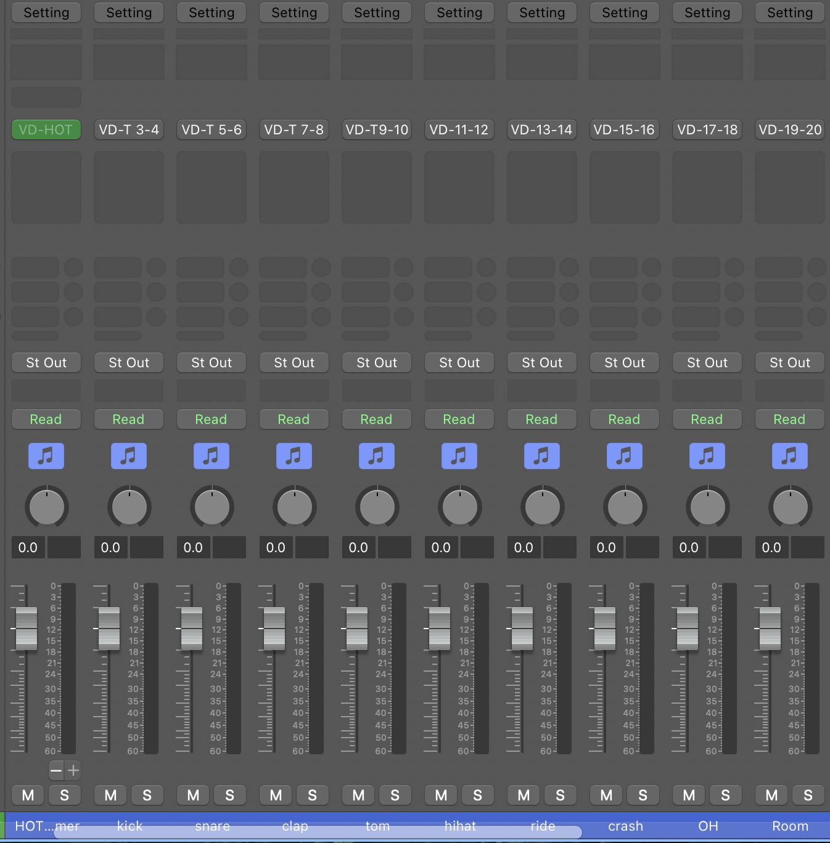
Task: Click the plus button under first channel fader
Action: tap(73, 770)
